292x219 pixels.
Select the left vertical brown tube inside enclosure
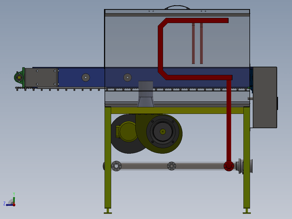click(193, 43)
